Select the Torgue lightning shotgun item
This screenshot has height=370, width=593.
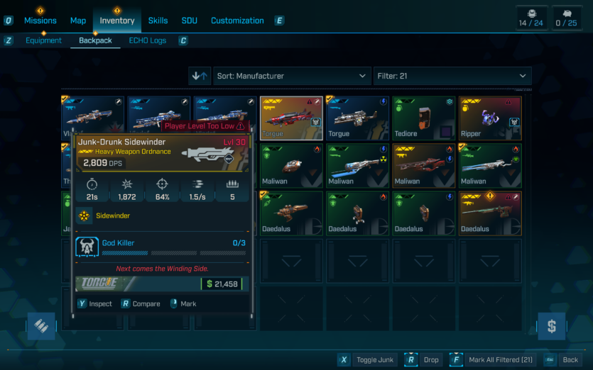pyautogui.click(x=357, y=118)
